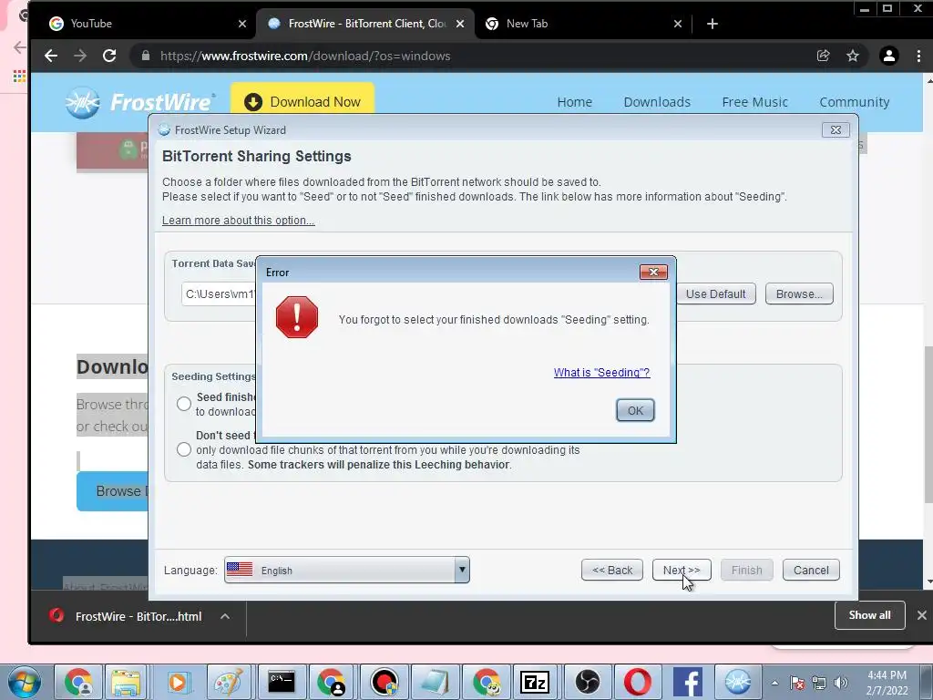This screenshot has width=933, height=700.
Task: Open Facebook from the taskbar
Action: (688, 682)
